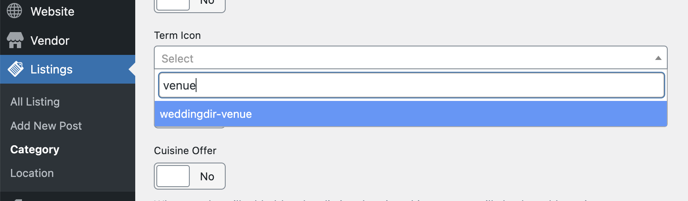Image resolution: width=688 pixels, height=201 pixels.
Task: Toggle the switch above Term Icon
Action: (x=190, y=5)
